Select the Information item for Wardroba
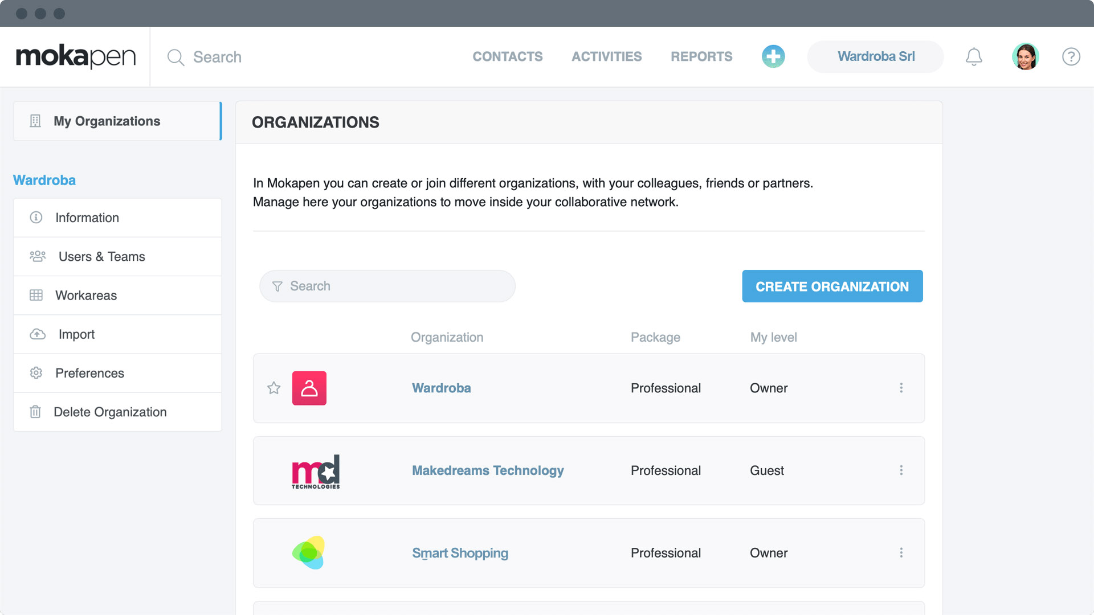 click(87, 218)
